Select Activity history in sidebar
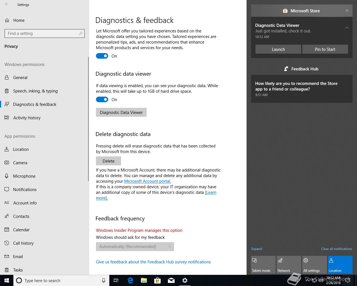Image resolution: width=357 pixels, height=286 pixels. (45, 118)
